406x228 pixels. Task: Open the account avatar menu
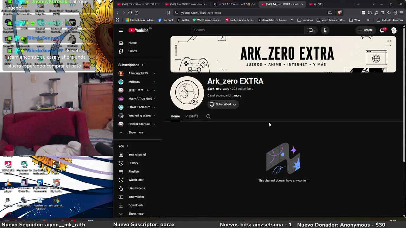[394, 30]
